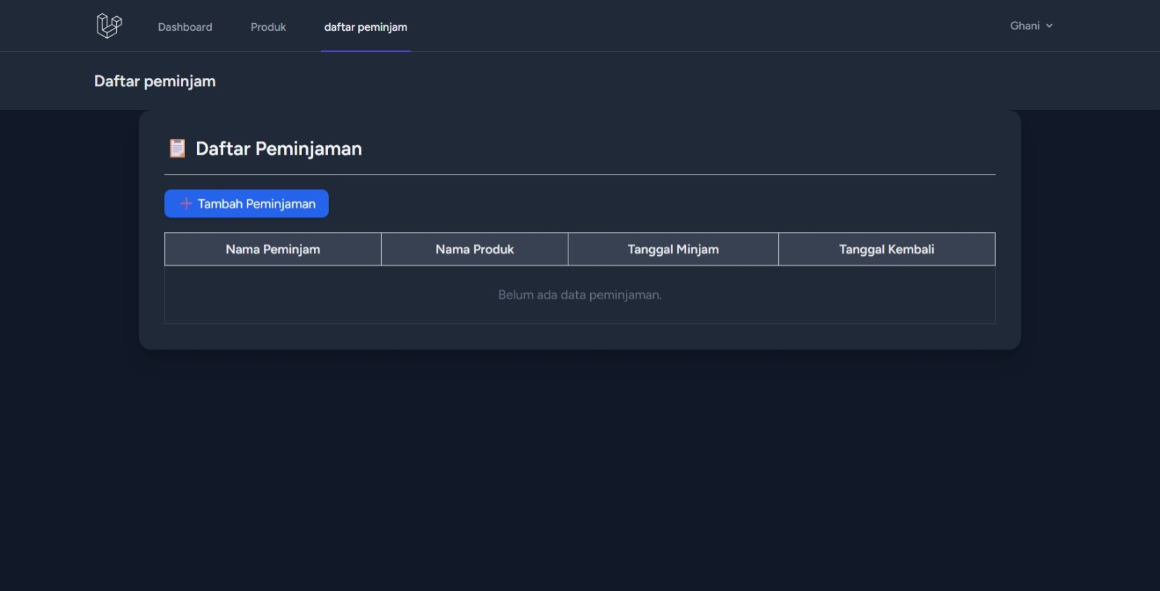Click blank navbar space left of Ghani
Screen dimensions: 1160x591
pyautogui.click(x=701, y=26)
